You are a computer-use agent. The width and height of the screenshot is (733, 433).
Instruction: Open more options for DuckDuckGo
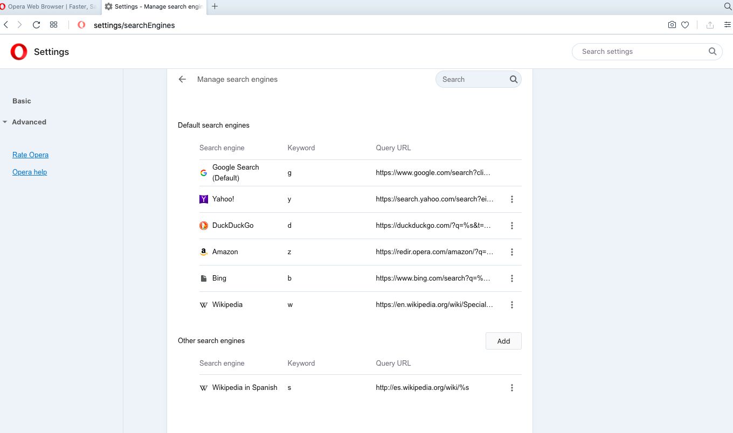click(512, 226)
